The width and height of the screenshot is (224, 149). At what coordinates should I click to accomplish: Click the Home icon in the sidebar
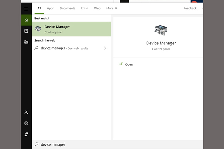(26, 20)
